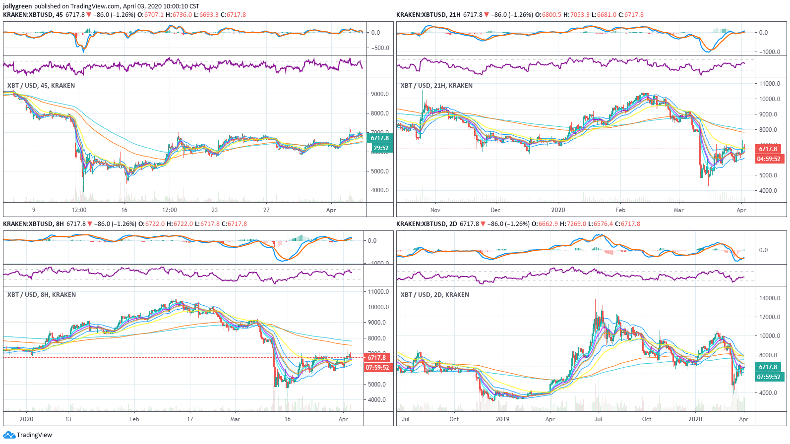This screenshot has width=790, height=444.
Task: Select the 'KRAKEN:XBTUSD, 2D' symbol header
Action: click(x=426, y=224)
